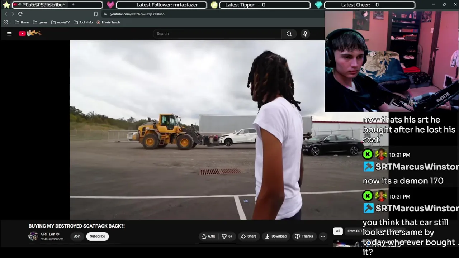The width and height of the screenshot is (459, 258).
Task: Go back with browser back arrow
Action: click(6, 14)
